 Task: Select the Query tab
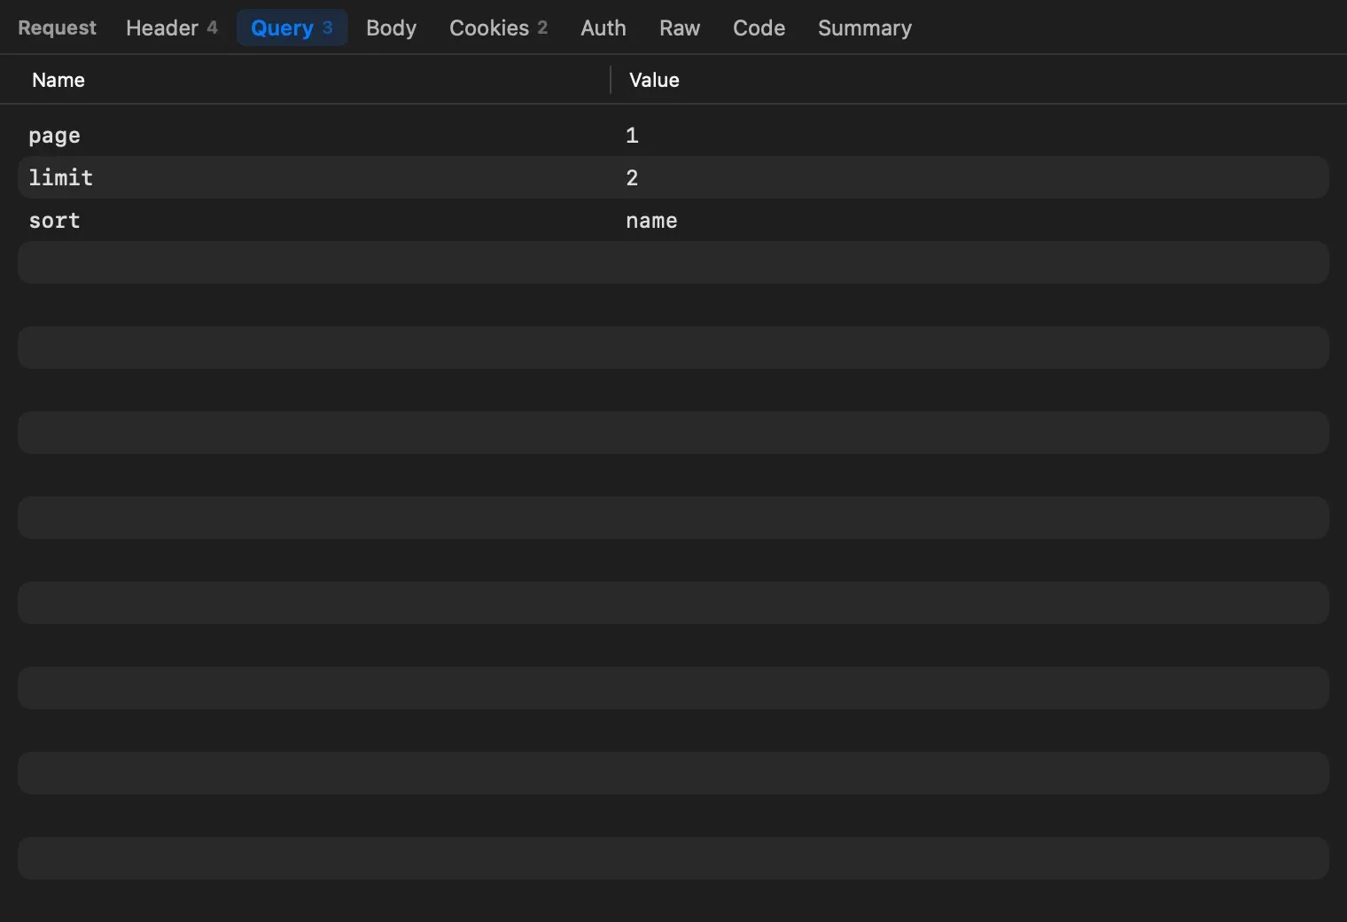pyautogui.click(x=292, y=28)
